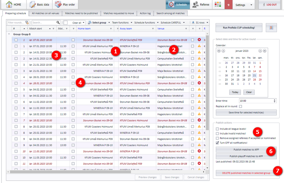Click the Select group hierarchy icon

point(89,23)
